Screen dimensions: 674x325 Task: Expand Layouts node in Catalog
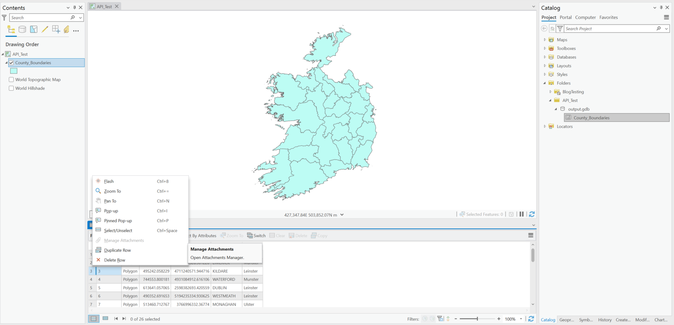coord(545,66)
